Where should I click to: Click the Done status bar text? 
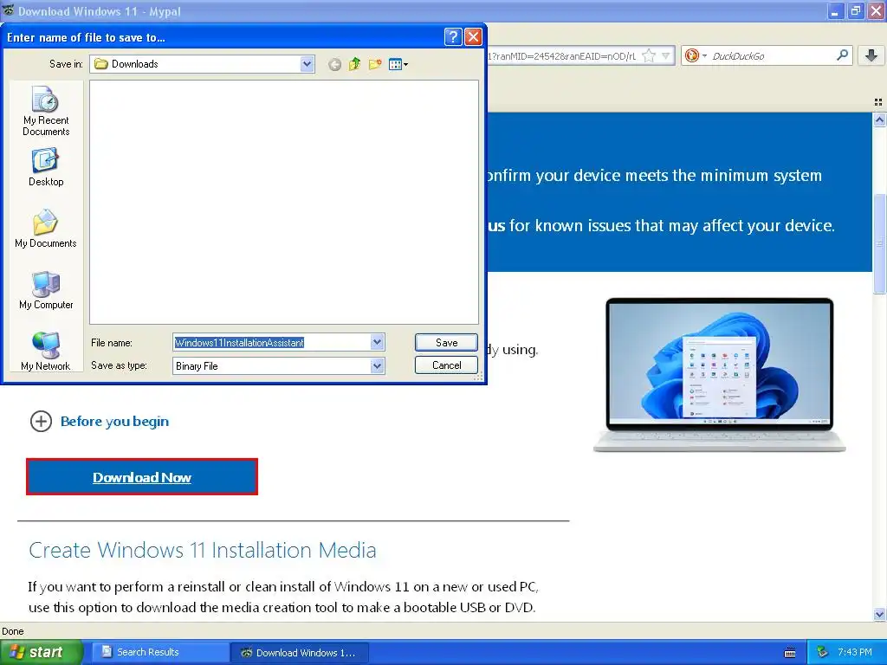(12, 631)
